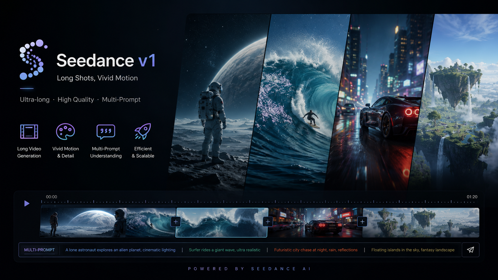Click the Multi-Prompt label under tagline
498x280 pixels.
tap(121, 99)
